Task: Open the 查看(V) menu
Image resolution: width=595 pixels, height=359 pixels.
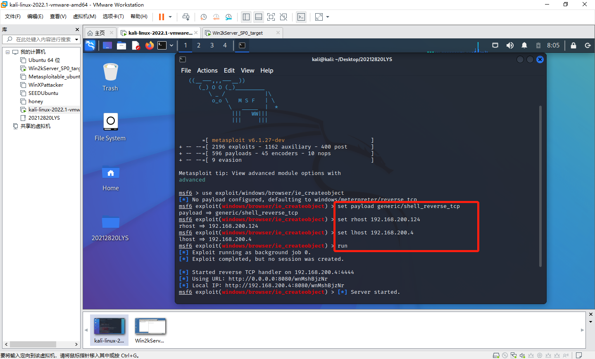Action: 58,17
